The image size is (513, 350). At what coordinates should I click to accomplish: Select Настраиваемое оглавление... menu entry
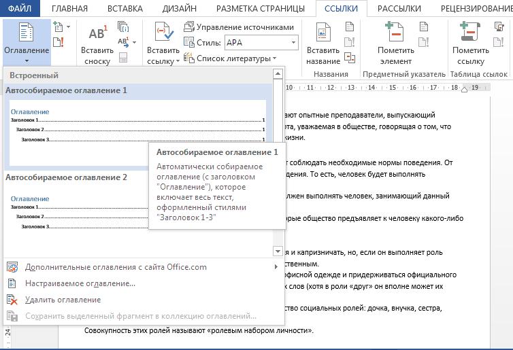click(x=144, y=283)
